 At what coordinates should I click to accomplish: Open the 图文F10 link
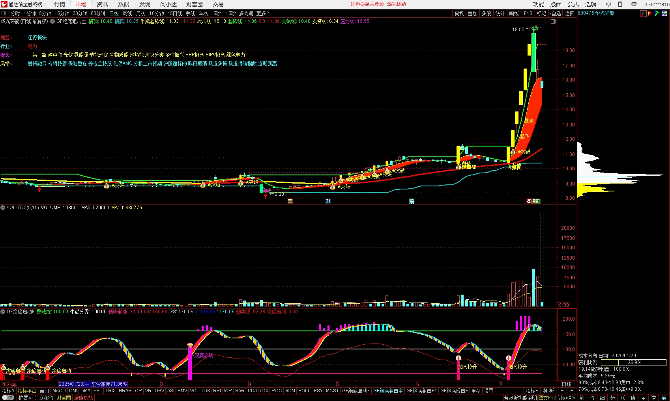click(x=547, y=398)
